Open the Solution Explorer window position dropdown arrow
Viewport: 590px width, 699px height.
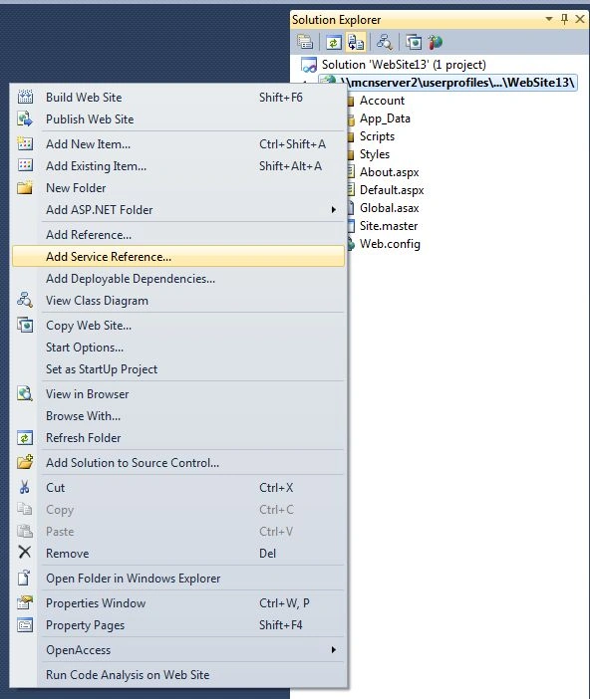[549, 19]
